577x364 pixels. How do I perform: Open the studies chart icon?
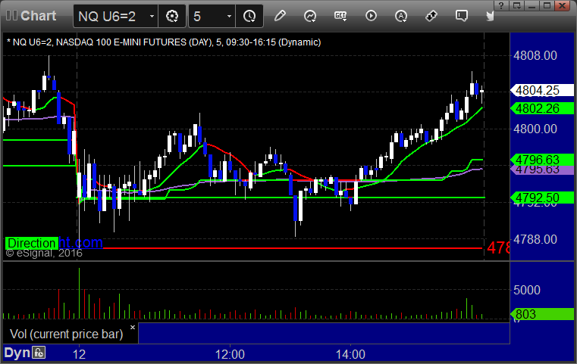pos(310,16)
